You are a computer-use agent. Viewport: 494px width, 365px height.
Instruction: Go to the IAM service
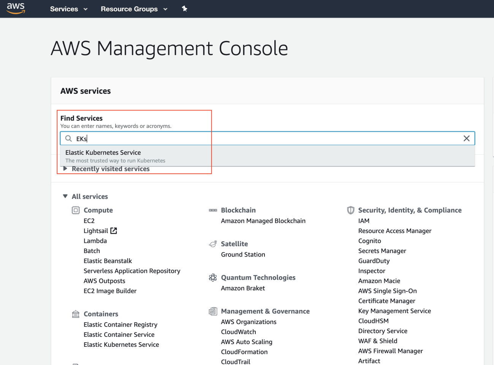(x=364, y=221)
